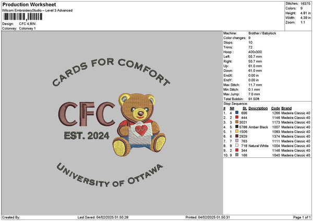Click the Stop Sequence heading
Image resolution: width=313 pixels, height=221 pixels.
236,104
